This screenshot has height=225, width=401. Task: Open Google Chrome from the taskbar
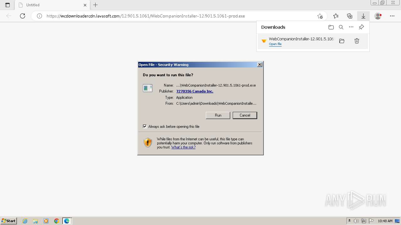point(57,221)
